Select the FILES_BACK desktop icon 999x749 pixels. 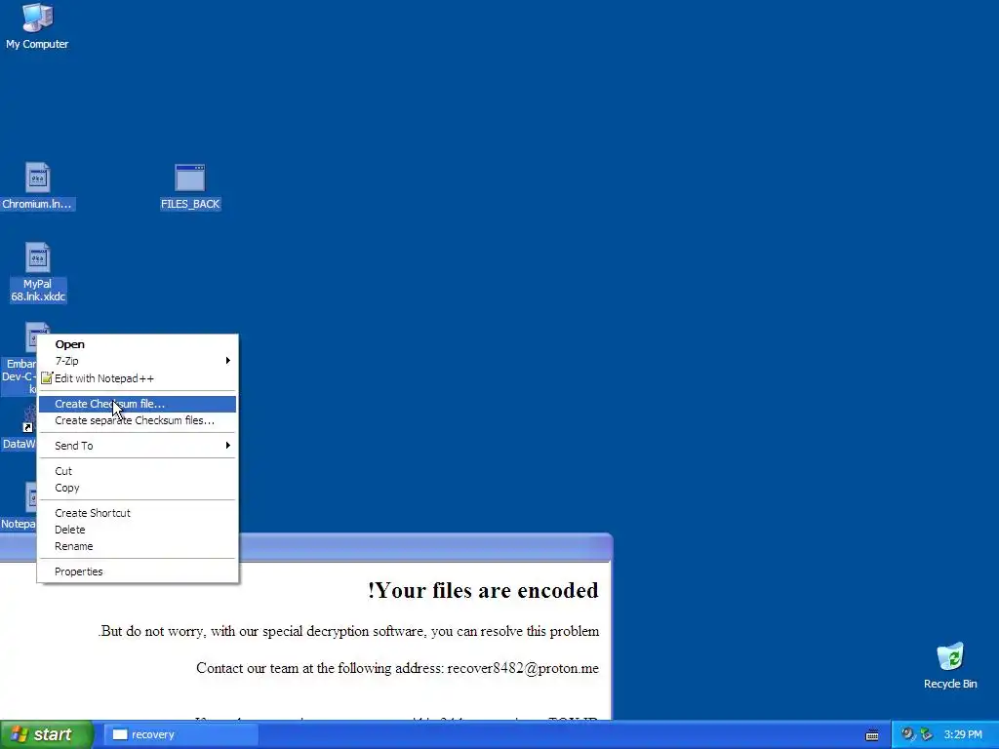click(190, 186)
